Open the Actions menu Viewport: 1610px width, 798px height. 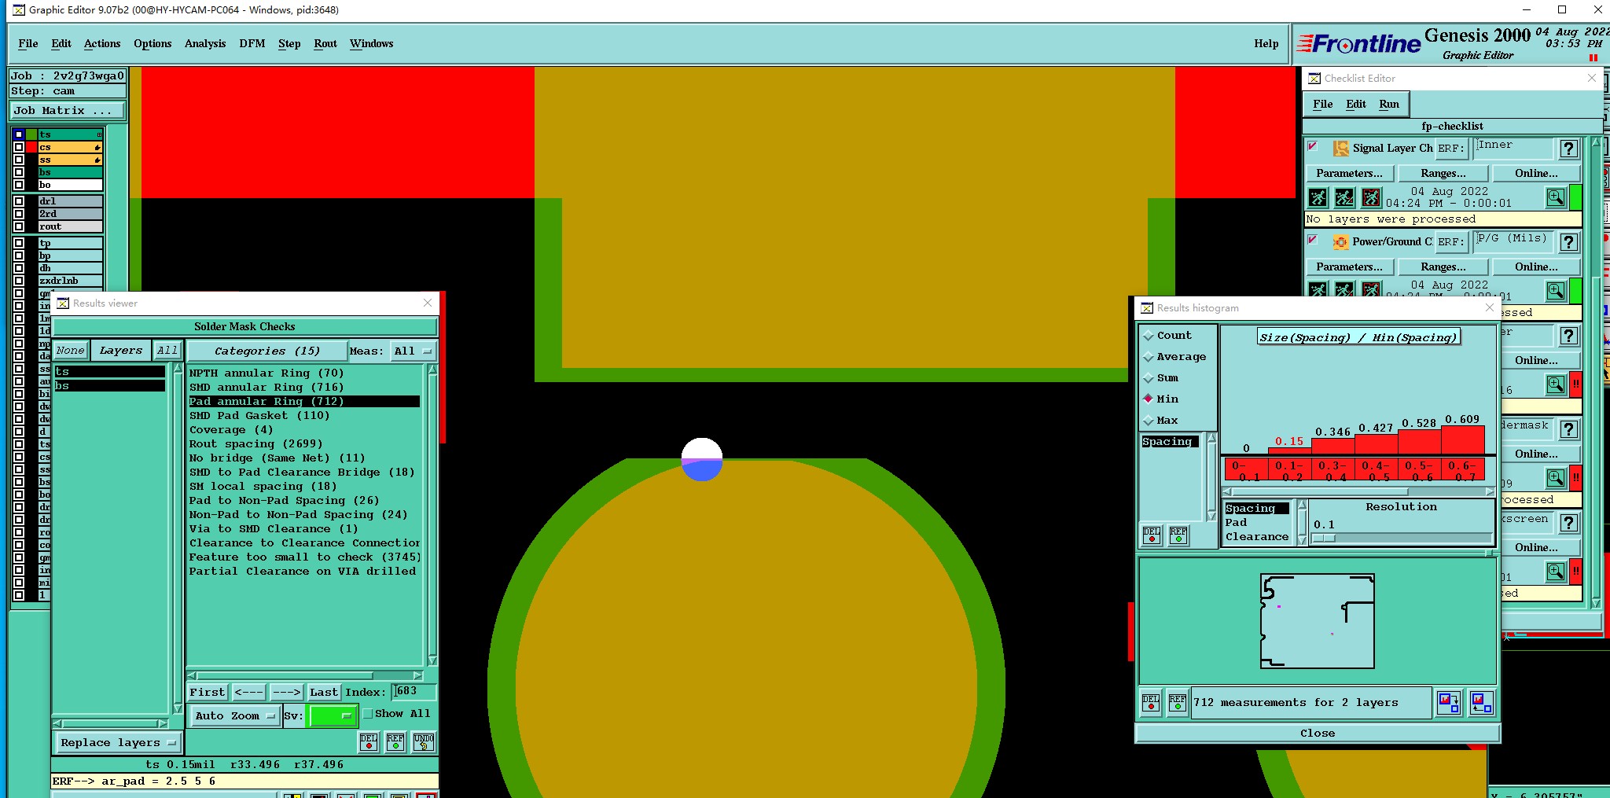(x=102, y=44)
